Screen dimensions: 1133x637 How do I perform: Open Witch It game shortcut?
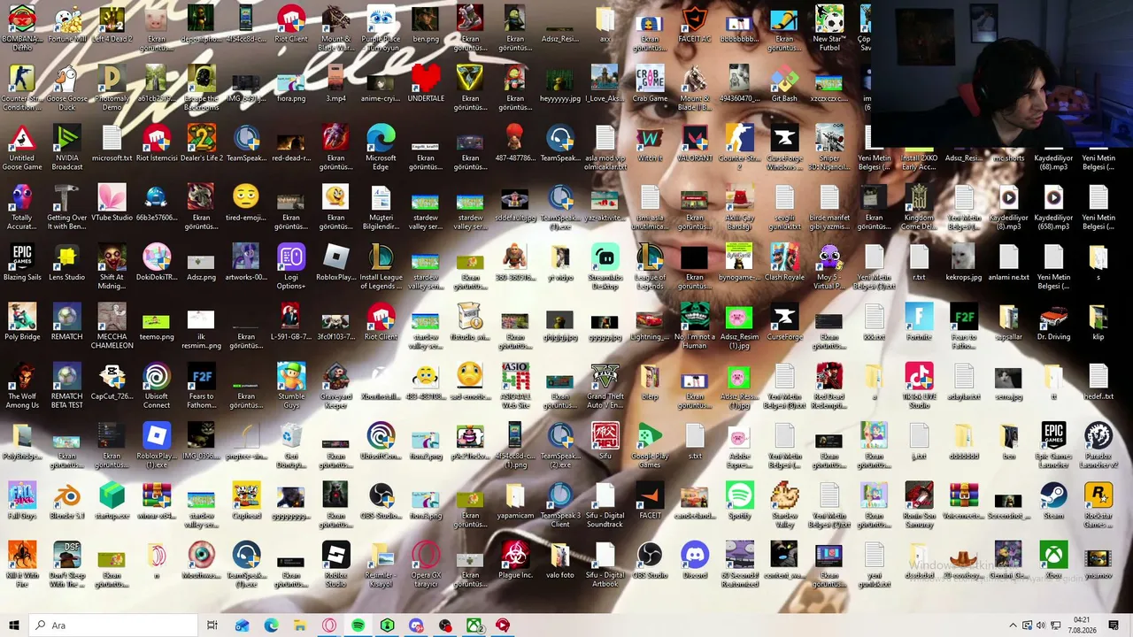tap(650, 143)
